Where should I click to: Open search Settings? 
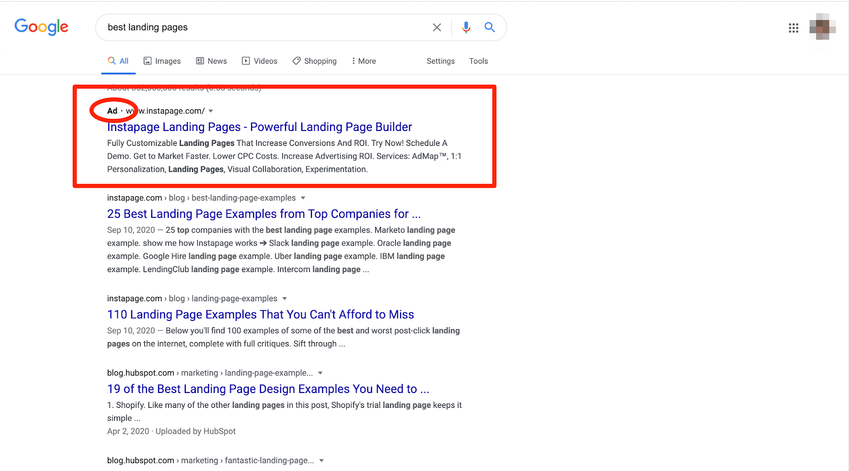[x=440, y=61]
